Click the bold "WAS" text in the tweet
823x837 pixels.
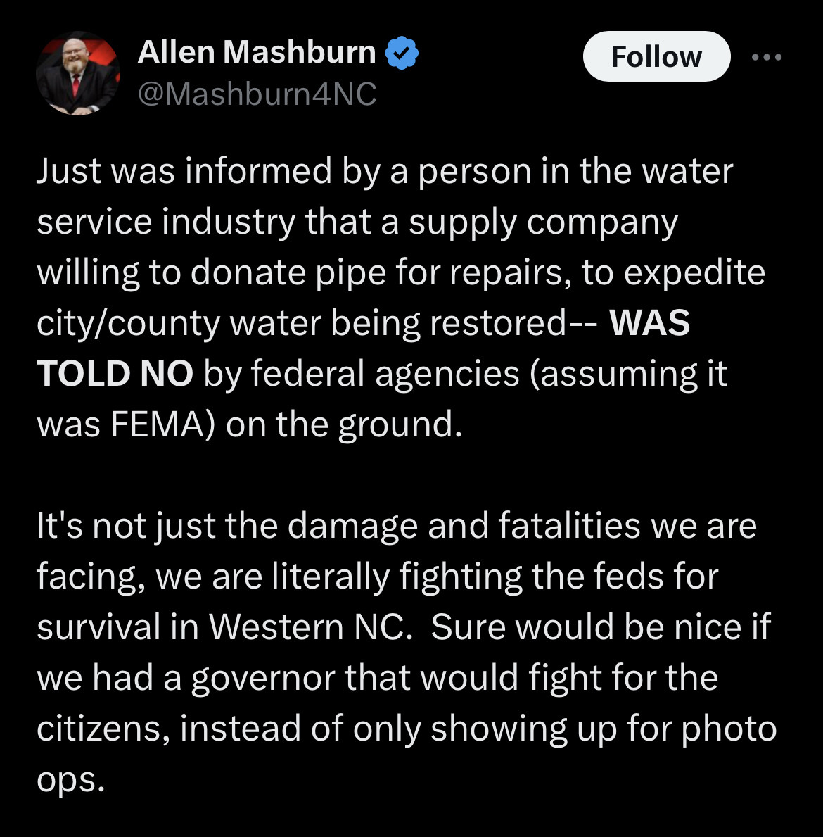(649, 324)
